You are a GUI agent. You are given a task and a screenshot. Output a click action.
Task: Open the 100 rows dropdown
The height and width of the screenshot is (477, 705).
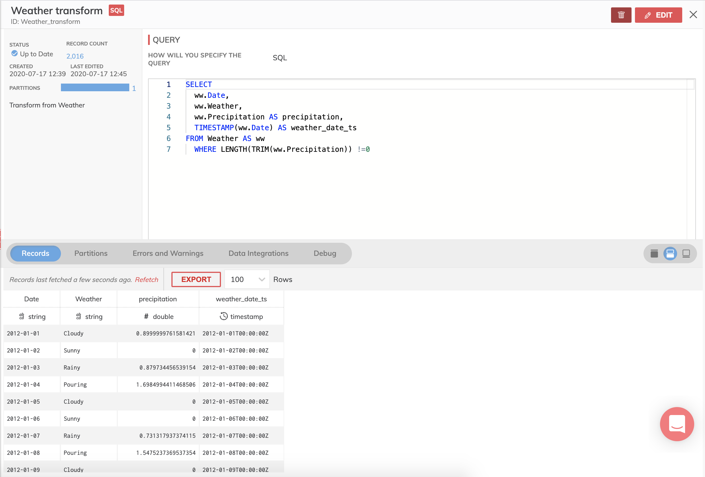click(247, 279)
